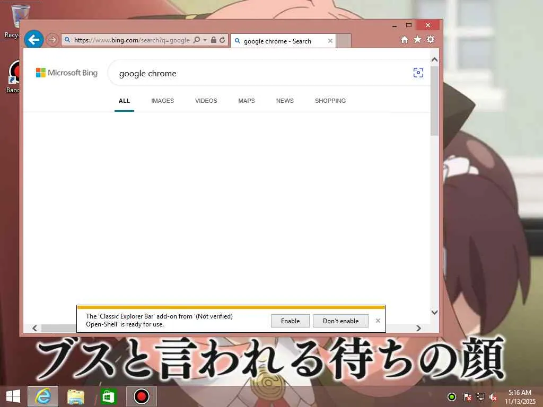Open the Home page icon

pos(405,39)
